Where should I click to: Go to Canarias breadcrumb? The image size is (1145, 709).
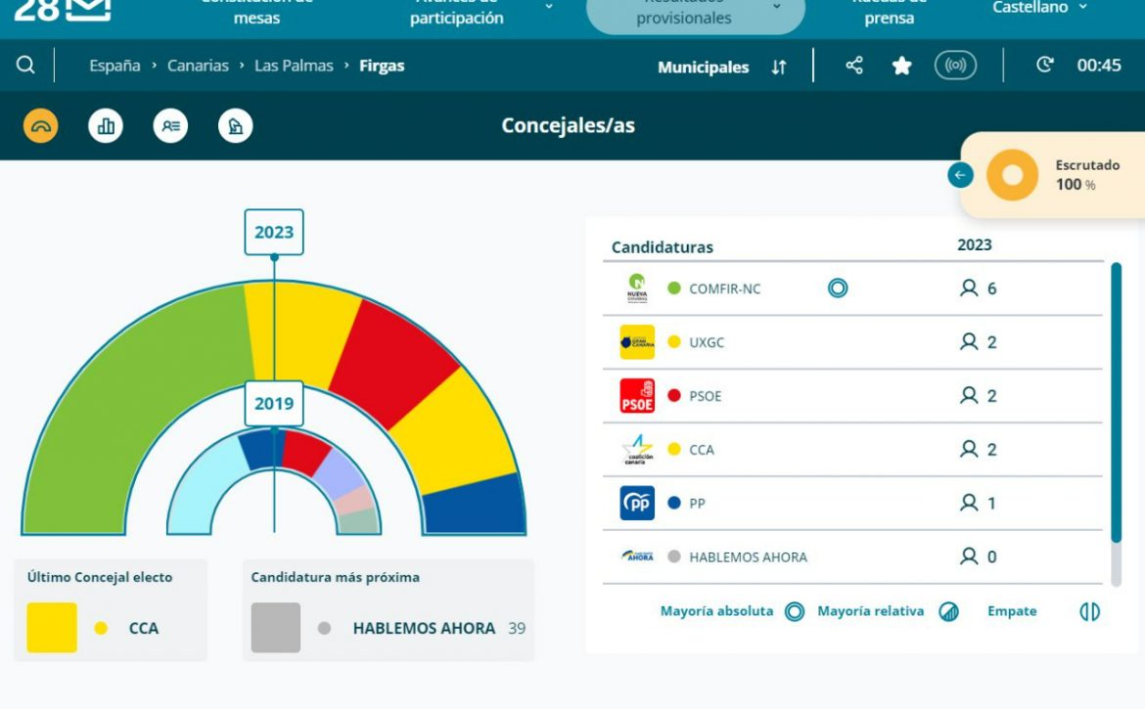click(x=198, y=66)
